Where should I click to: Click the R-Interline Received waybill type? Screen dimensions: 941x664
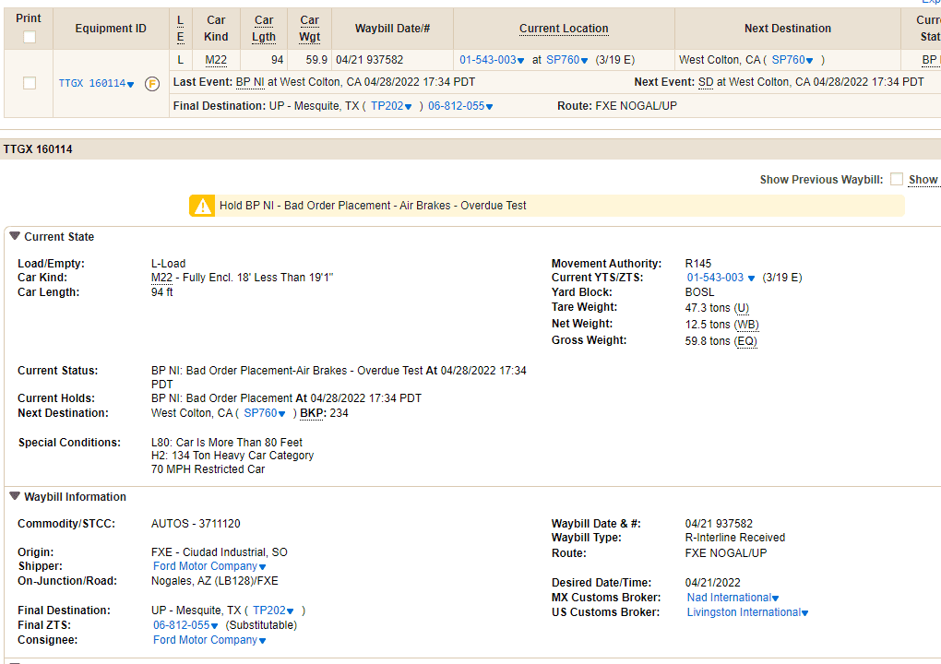pos(735,538)
